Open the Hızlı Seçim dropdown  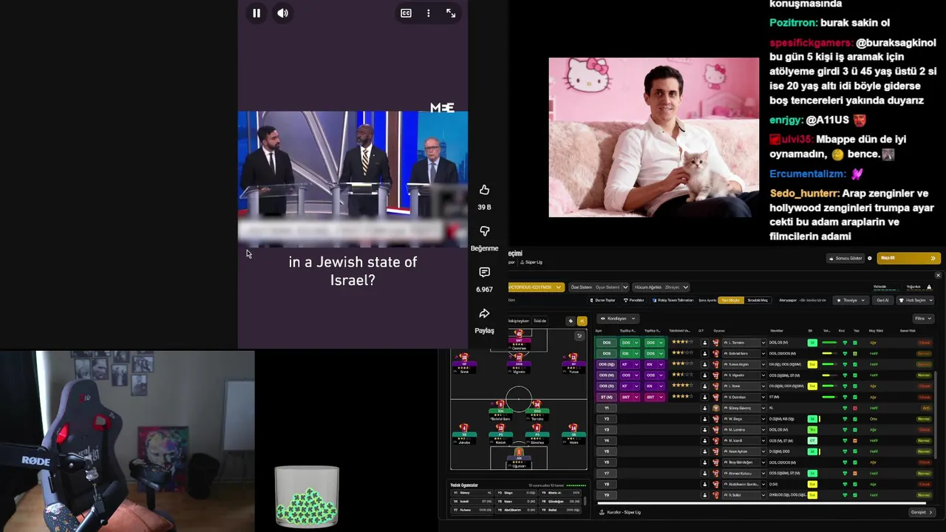(916, 300)
